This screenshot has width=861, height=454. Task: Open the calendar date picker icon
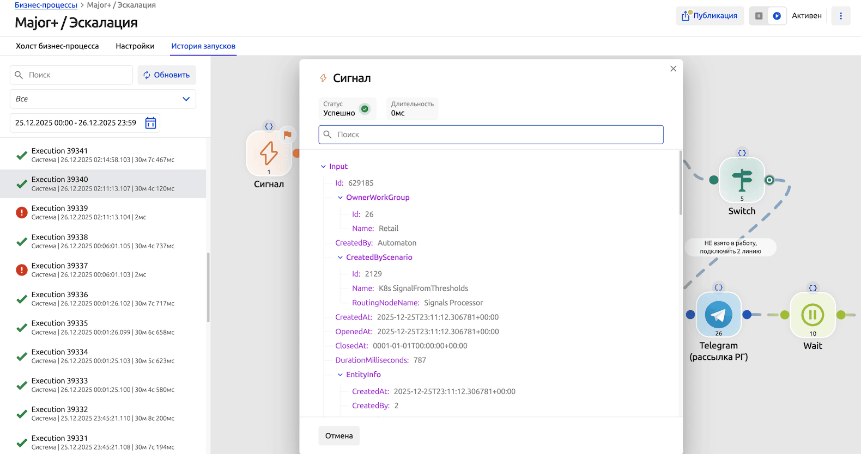[150, 123]
